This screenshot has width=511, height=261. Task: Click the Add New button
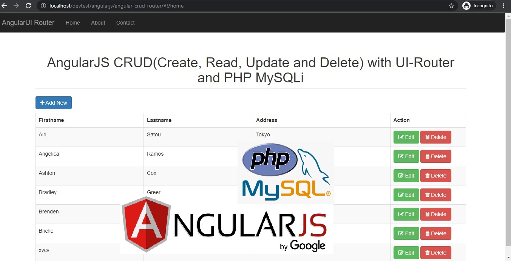[54, 103]
